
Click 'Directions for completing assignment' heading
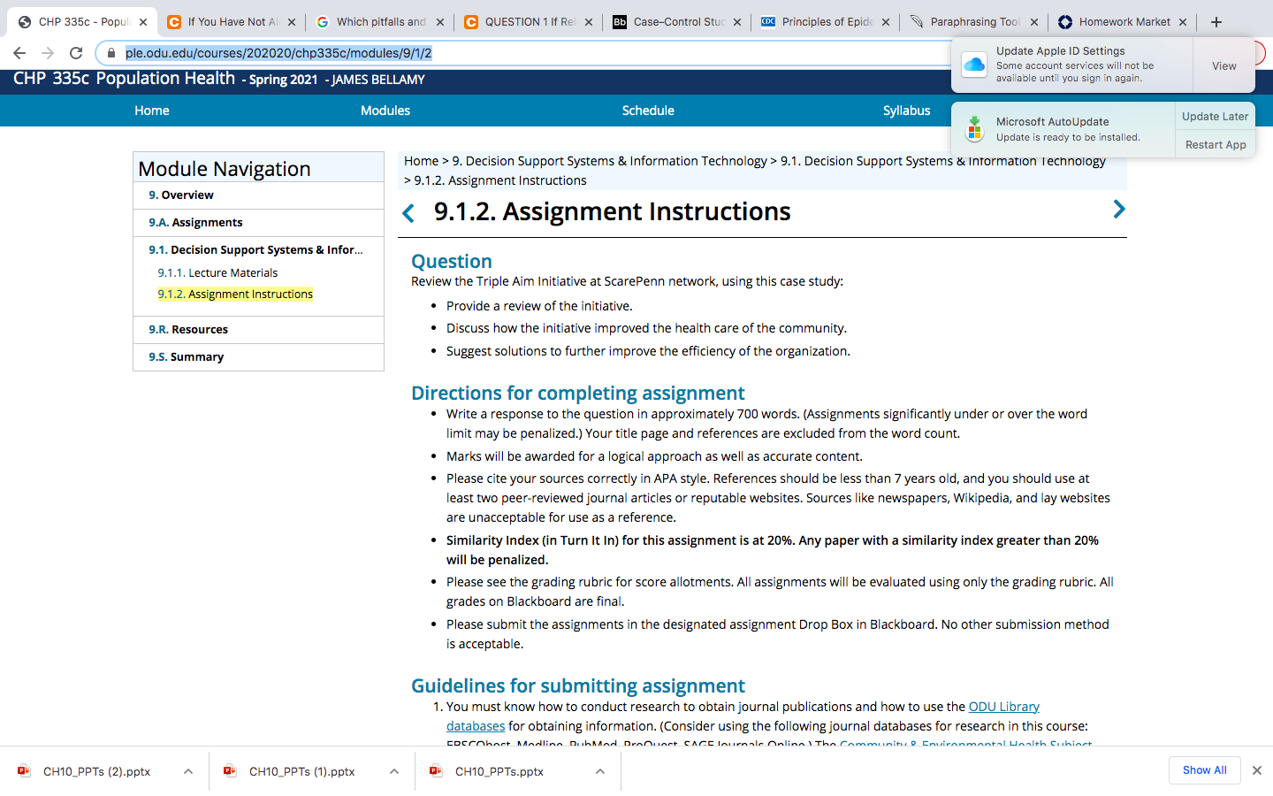click(x=578, y=394)
